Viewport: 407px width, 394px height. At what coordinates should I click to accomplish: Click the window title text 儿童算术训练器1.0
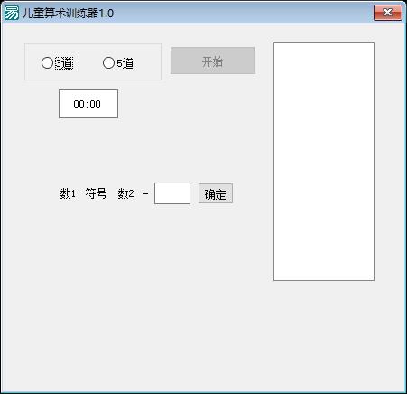(68, 14)
